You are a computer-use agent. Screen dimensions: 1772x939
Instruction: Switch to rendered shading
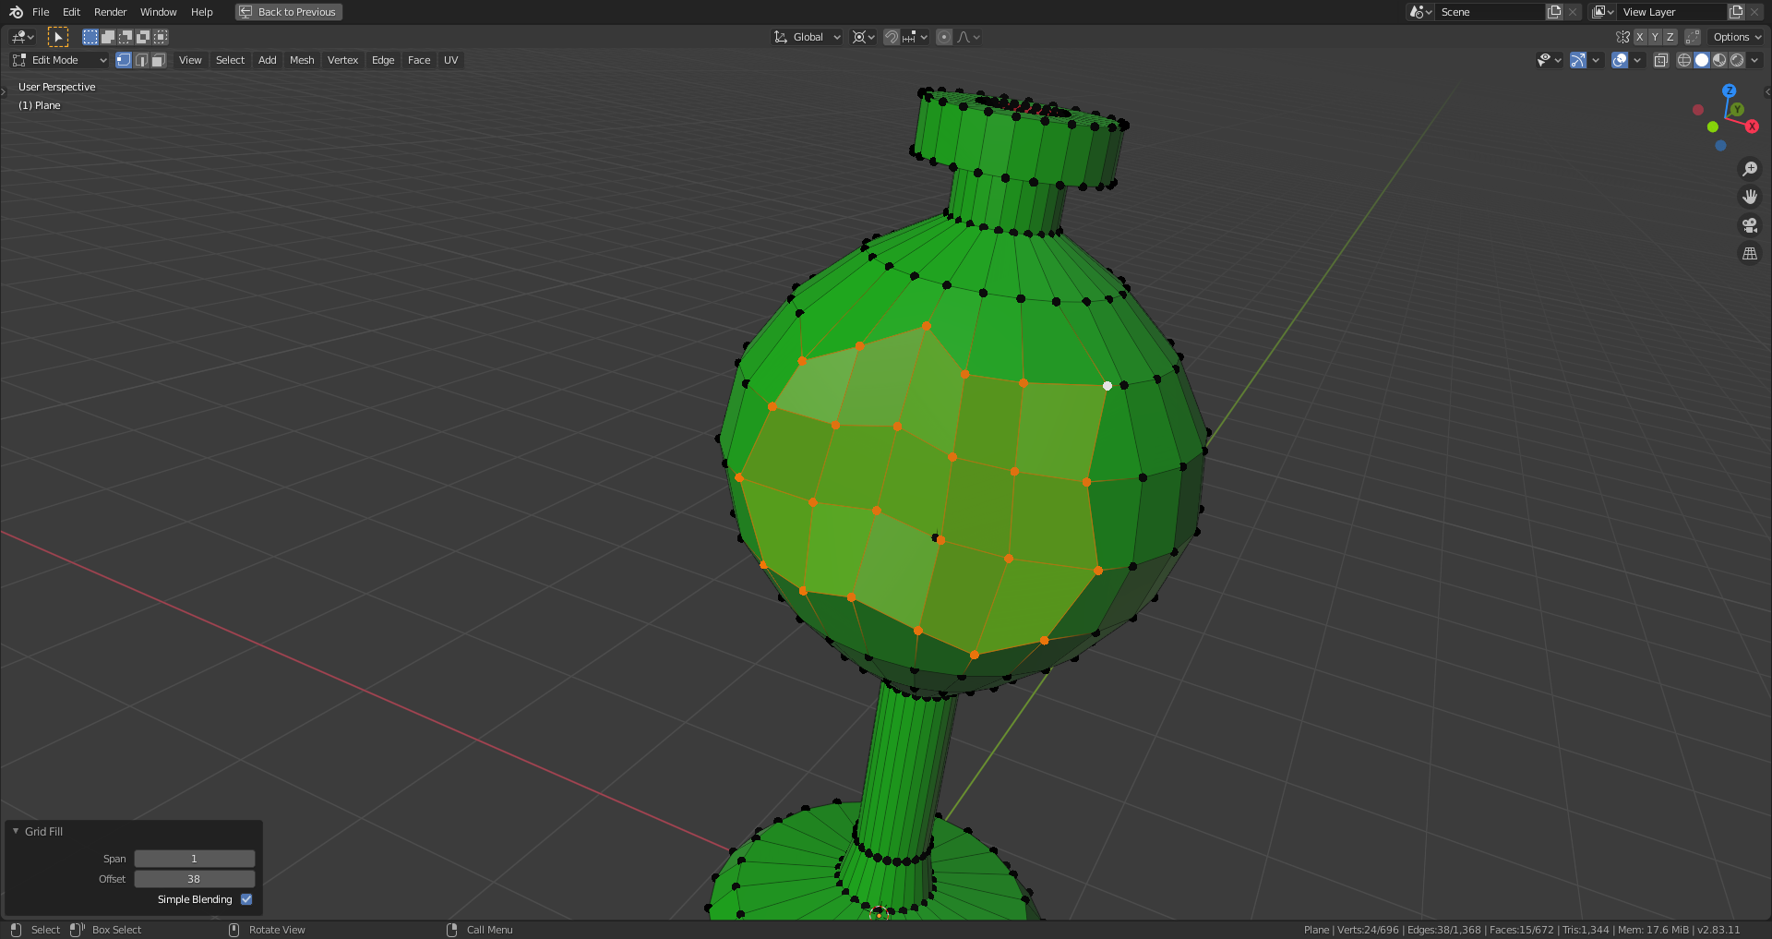coord(1737,60)
